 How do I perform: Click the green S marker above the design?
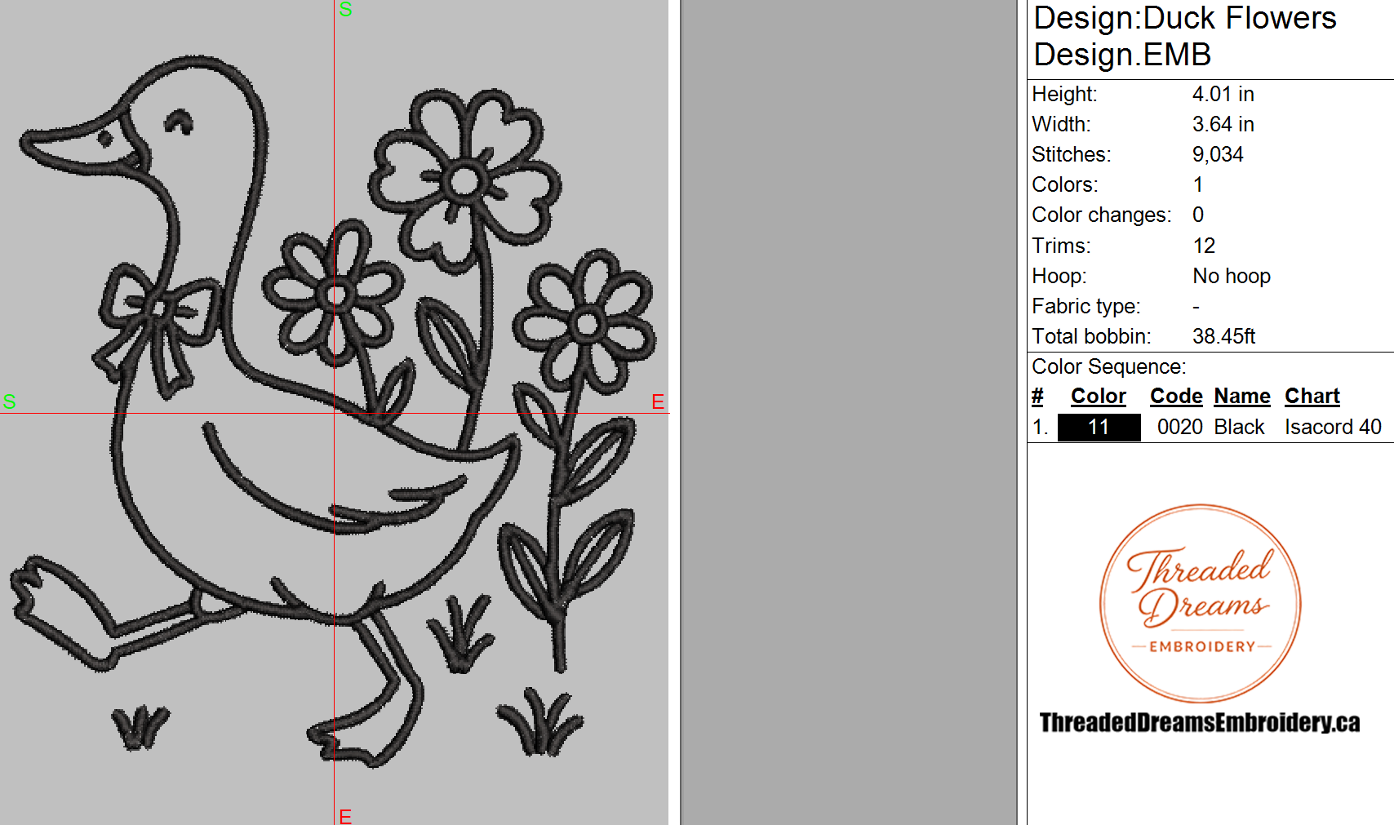(x=345, y=9)
